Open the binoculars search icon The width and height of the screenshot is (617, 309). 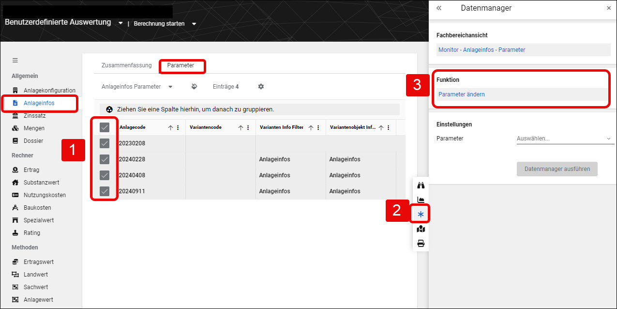click(421, 185)
